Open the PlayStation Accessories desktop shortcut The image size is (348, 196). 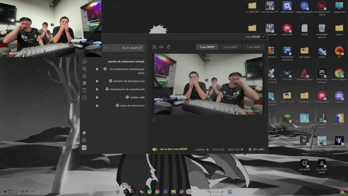point(287,54)
